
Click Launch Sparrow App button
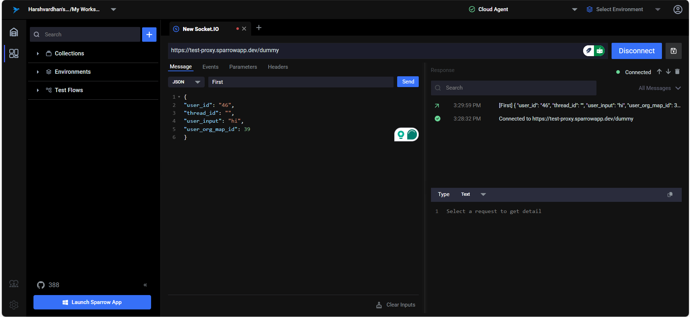click(92, 302)
